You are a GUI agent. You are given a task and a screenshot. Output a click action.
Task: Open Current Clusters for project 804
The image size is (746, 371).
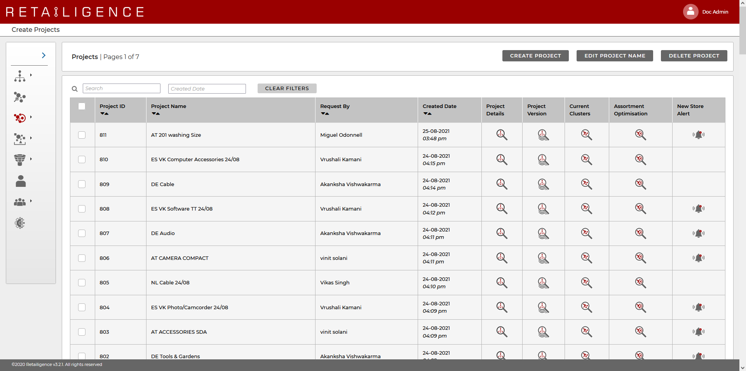586,307
